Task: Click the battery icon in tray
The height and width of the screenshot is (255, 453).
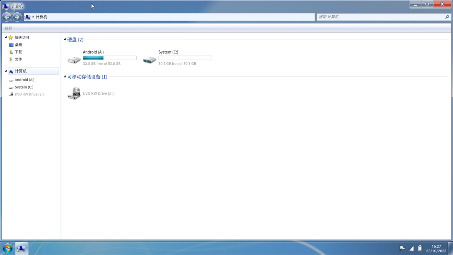Action: click(x=420, y=248)
